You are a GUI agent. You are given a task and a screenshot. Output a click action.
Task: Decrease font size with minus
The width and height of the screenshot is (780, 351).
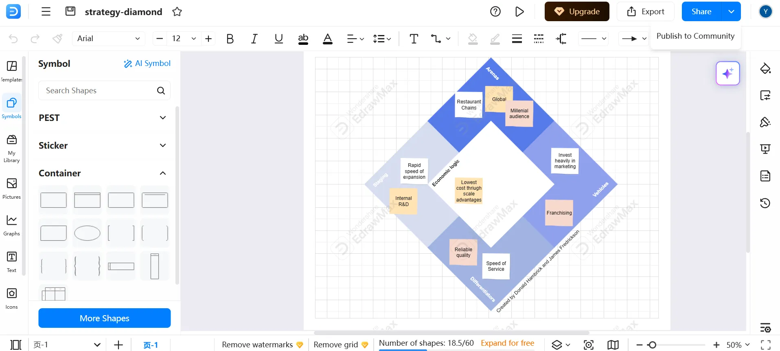(x=160, y=39)
